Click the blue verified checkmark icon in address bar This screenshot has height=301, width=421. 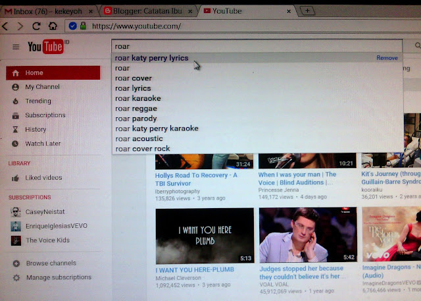72,26
